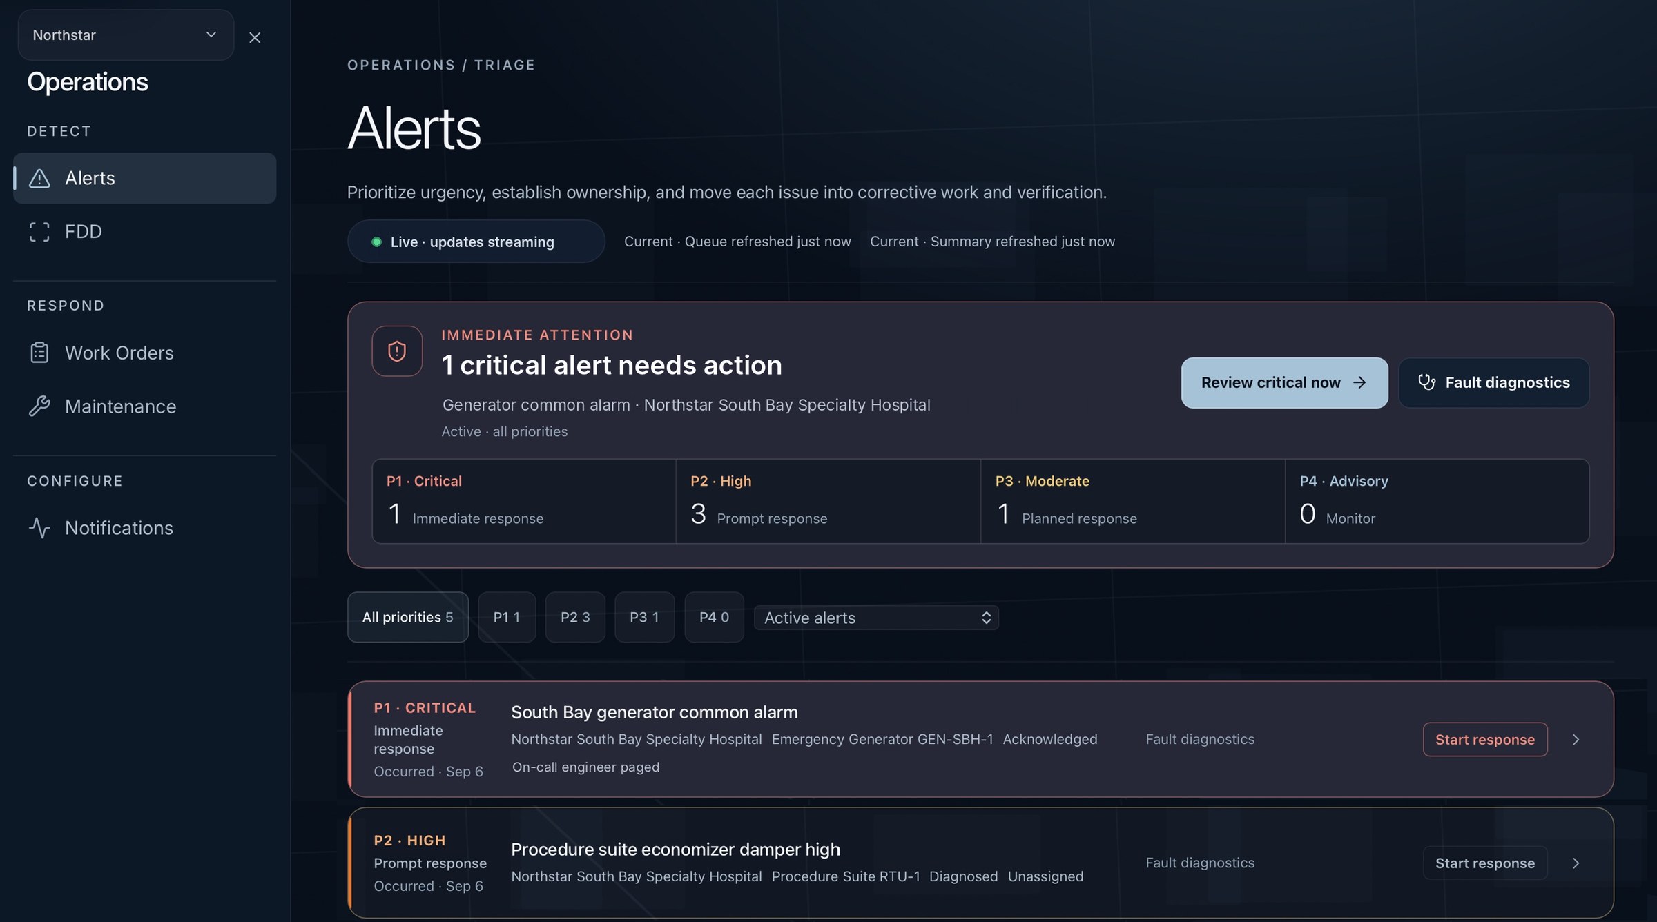Viewport: 1657px width, 922px height.
Task: Click the On-call engineer paged text
Action: 585,767
